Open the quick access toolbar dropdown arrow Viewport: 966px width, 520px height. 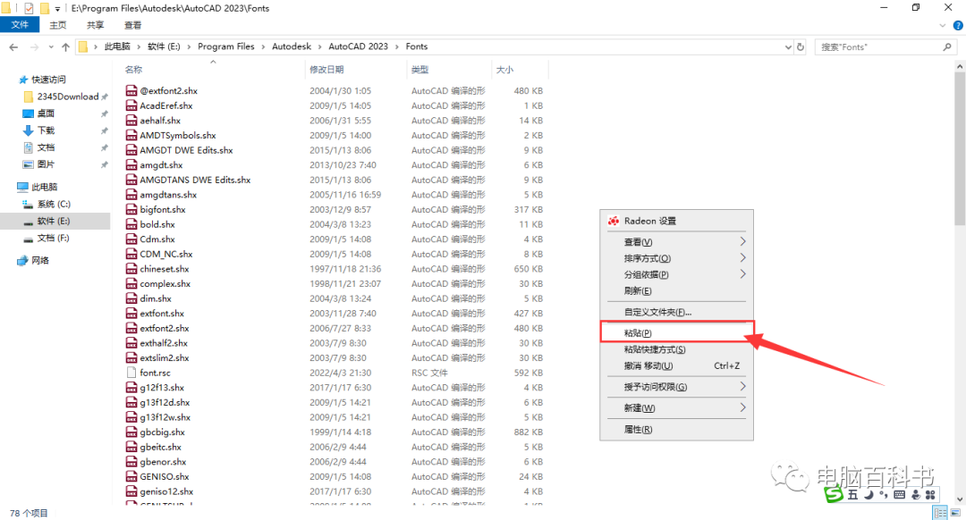click(57, 9)
